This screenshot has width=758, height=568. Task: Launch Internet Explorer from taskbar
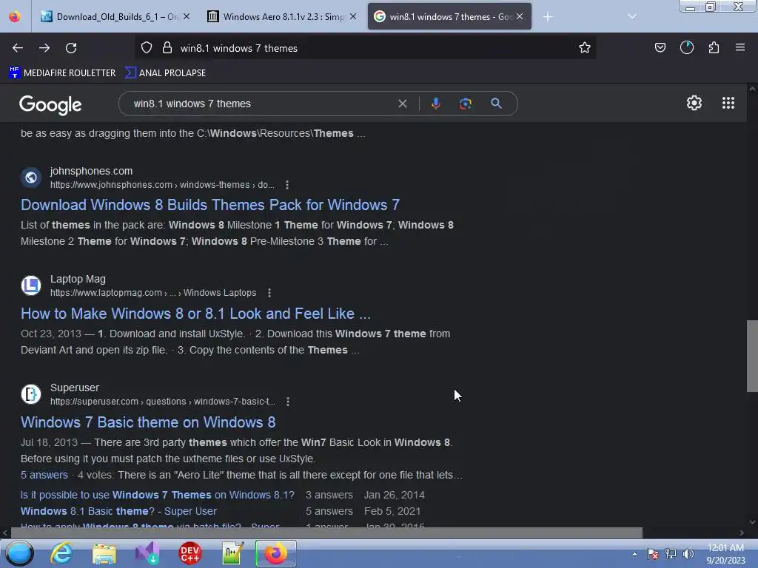61,553
